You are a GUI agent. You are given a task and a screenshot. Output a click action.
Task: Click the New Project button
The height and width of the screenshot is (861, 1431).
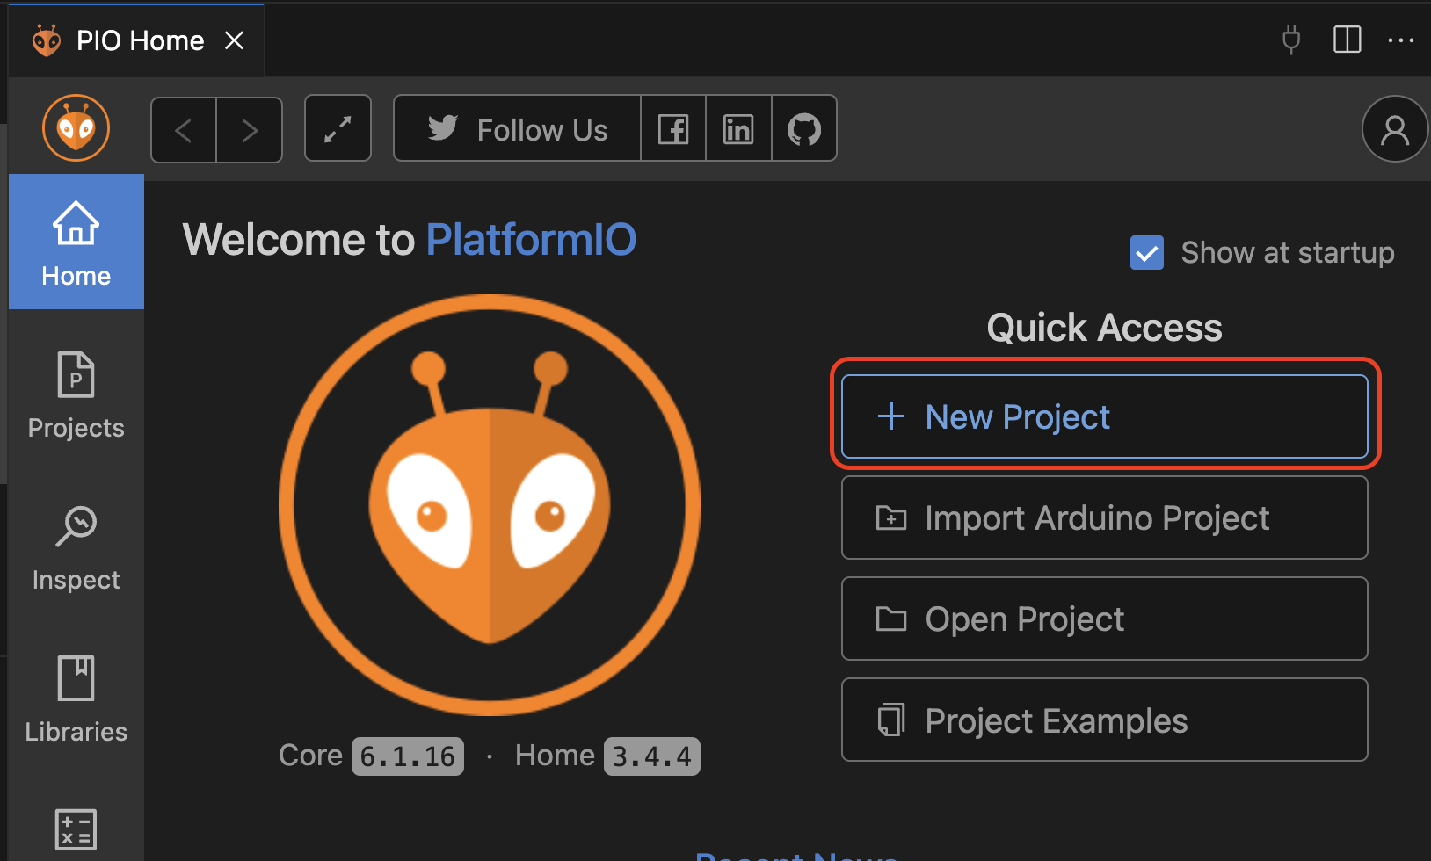coord(1105,416)
